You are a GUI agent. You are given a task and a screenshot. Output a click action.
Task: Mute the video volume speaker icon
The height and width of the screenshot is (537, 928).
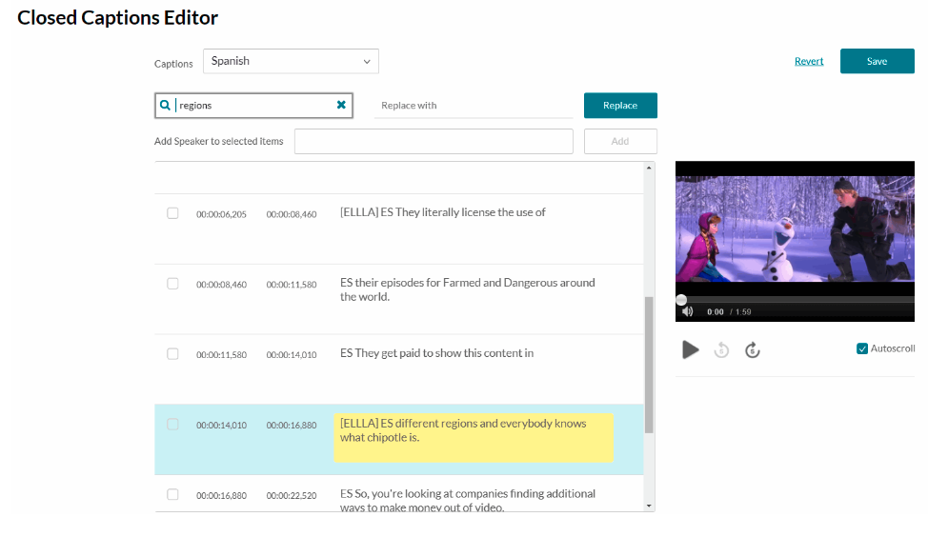(x=688, y=311)
